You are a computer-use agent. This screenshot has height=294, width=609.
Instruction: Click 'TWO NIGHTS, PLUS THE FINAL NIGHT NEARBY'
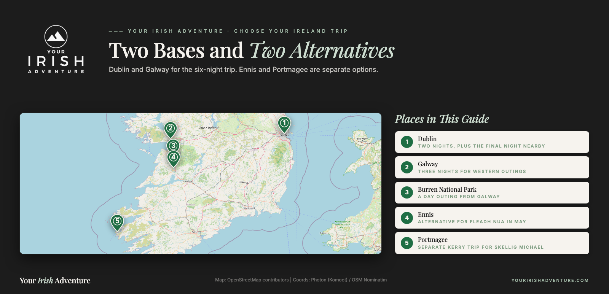coord(481,146)
